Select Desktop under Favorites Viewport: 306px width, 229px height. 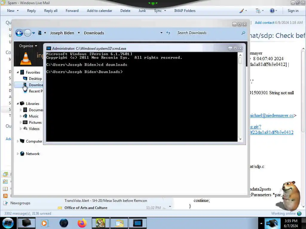35,79
